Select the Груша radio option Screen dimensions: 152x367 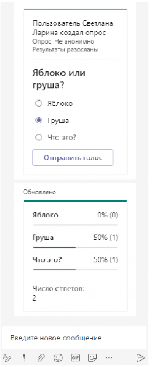coord(40,121)
